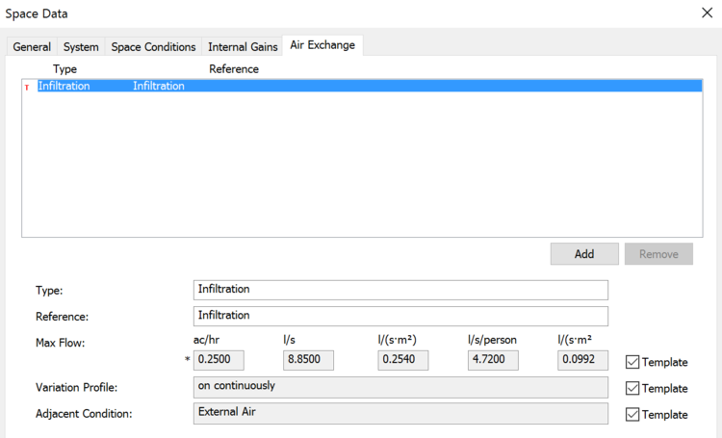Image resolution: width=722 pixels, height=438 pixels.
Task: Click the Remove button
Action: (658, 254)
